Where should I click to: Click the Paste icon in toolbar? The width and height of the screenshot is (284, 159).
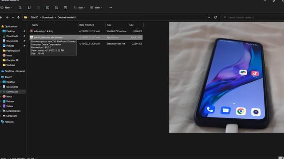point(38,8)
